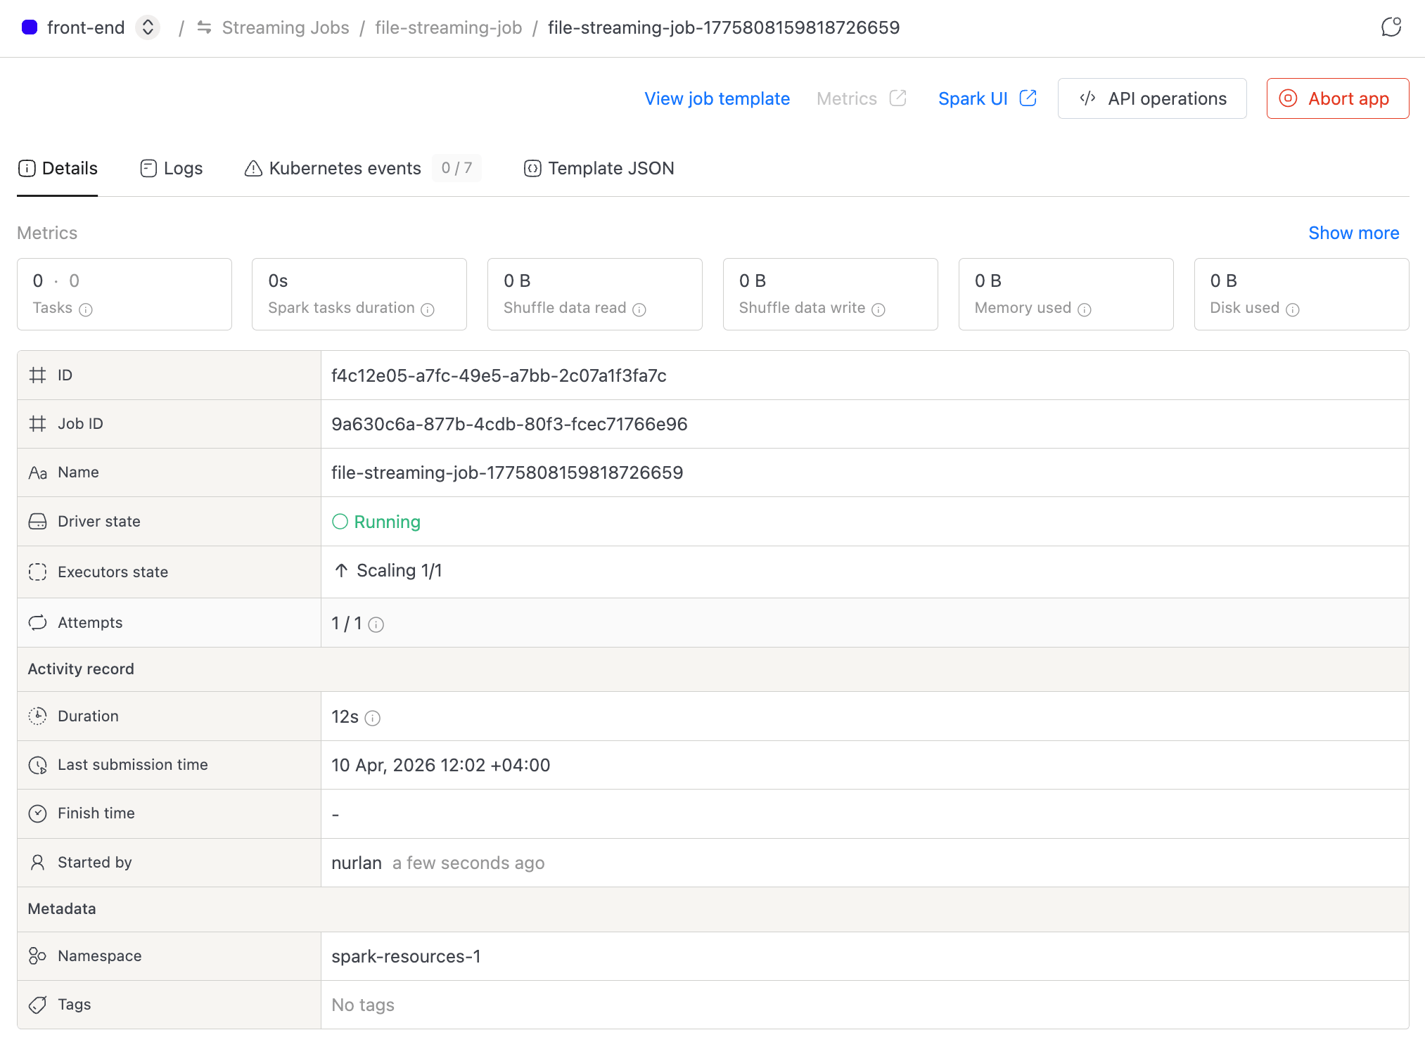Click info icon next to Shuffle data read
The image size is (1425, 1049).
point(639,309)
